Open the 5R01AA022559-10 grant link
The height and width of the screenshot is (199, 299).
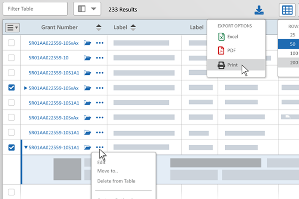pyautogui.click(x=49, y=58)
